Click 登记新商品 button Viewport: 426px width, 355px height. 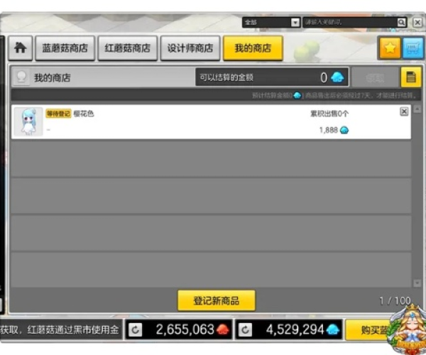217,300
